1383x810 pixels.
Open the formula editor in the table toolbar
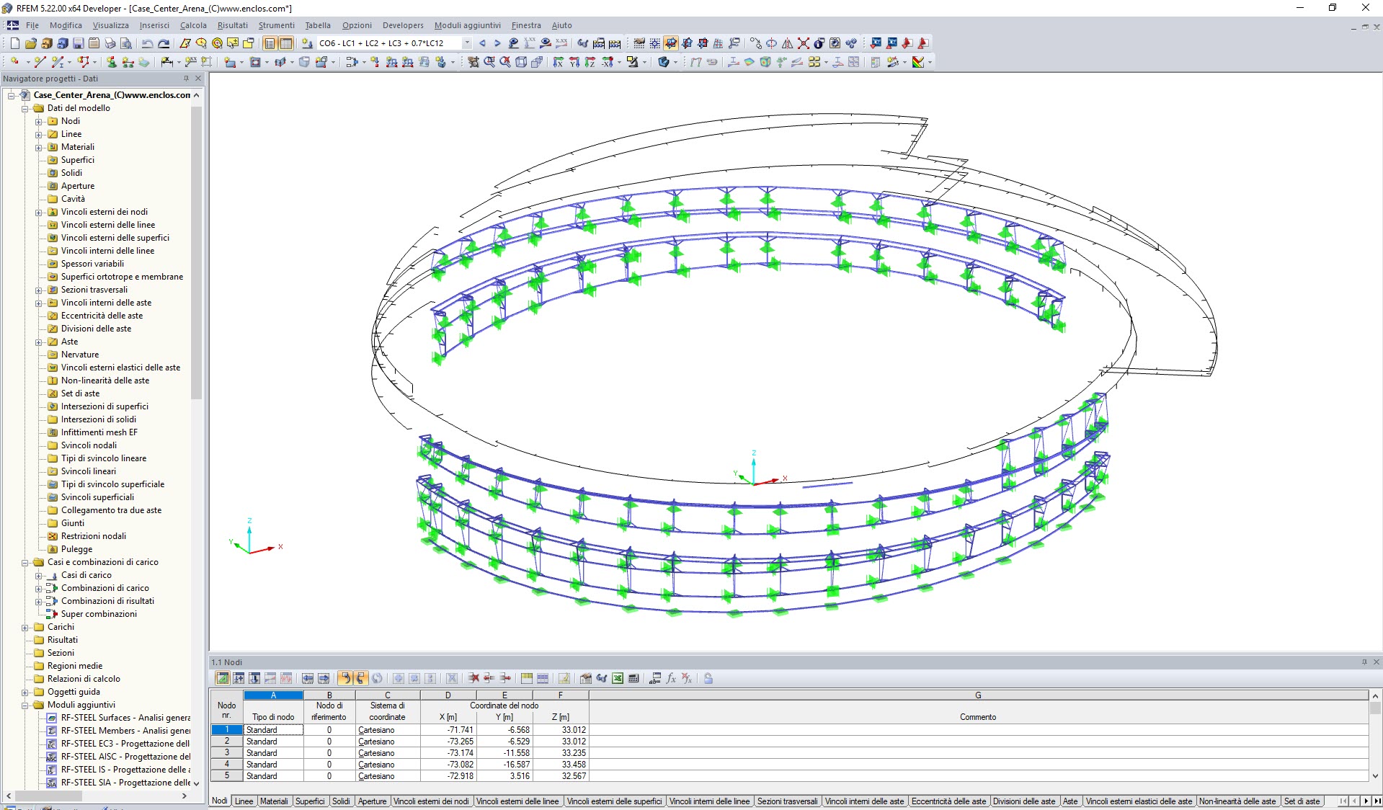pos(671,678)
